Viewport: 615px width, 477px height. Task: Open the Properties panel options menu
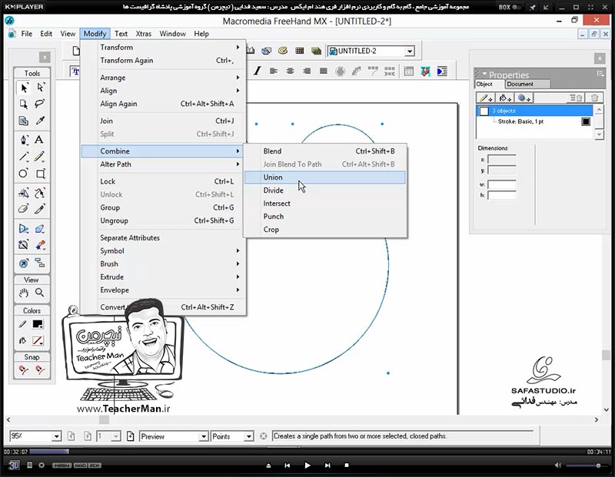(600, 73)
